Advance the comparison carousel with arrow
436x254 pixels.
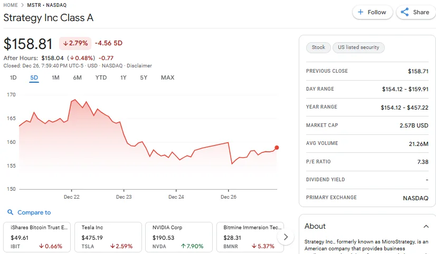click(286, 237)
